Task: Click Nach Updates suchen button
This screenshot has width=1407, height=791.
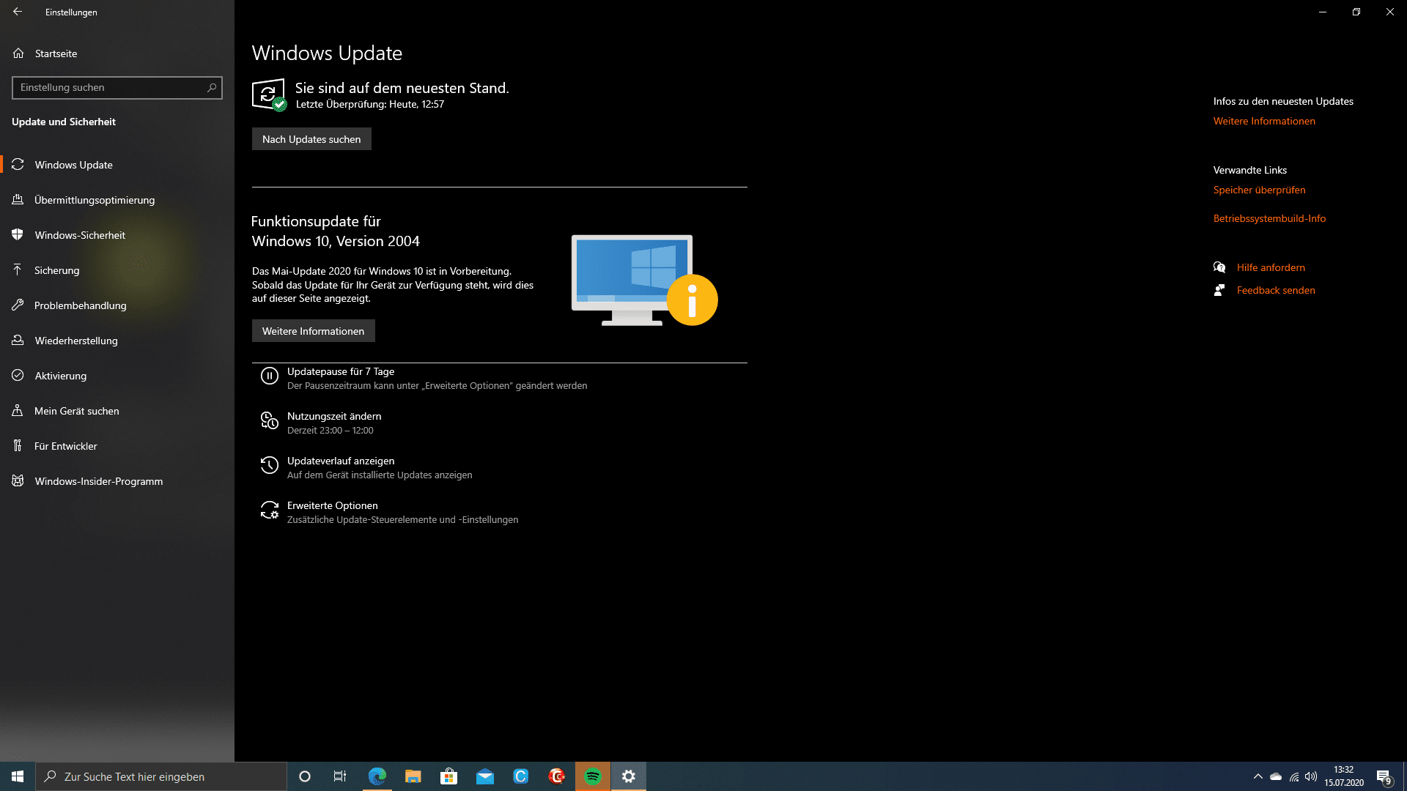Action: pyautogui.click(x=311, y=139)
